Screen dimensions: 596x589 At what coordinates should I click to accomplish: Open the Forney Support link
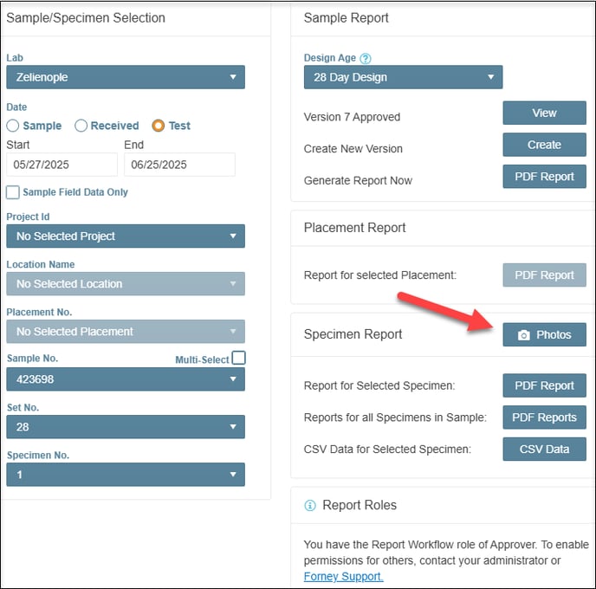click(x=344, y=577)
